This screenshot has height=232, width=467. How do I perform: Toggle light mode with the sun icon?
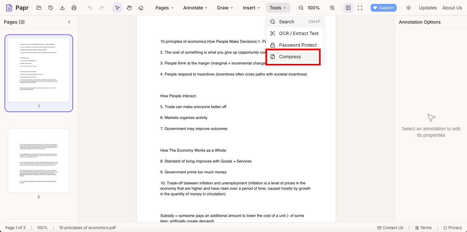[408, 7]
